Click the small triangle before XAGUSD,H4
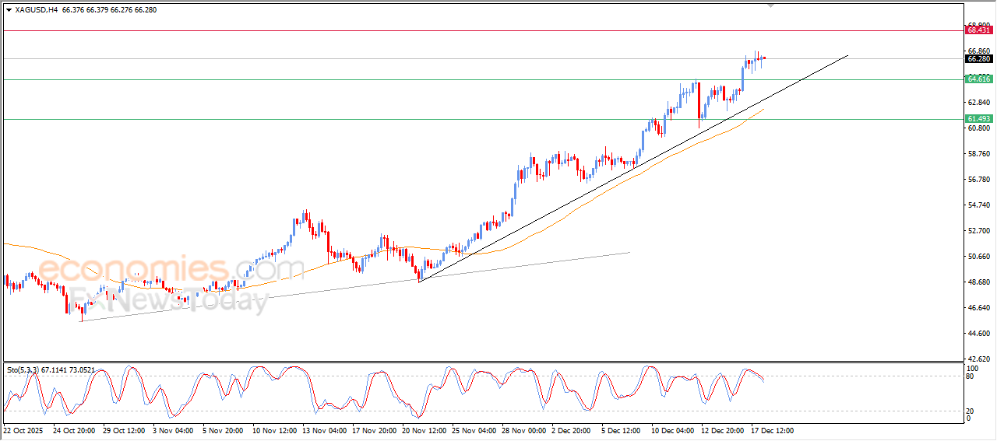The height and width of the screenshot is (441, 997). [x=9, y=10]
